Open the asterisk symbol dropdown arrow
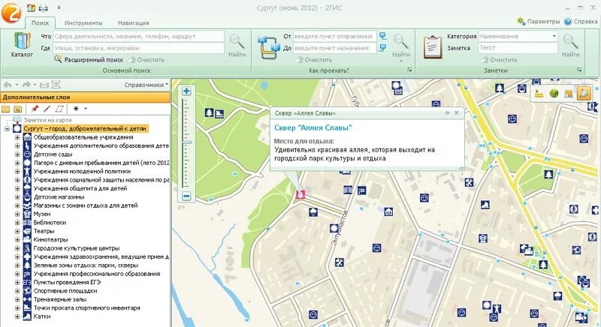The width and height of the screenshot is (601, 327). (x=86, y=109)
